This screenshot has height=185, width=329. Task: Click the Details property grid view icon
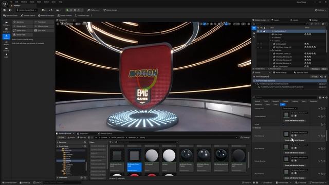pyautogui.click(x=320, y=98)
